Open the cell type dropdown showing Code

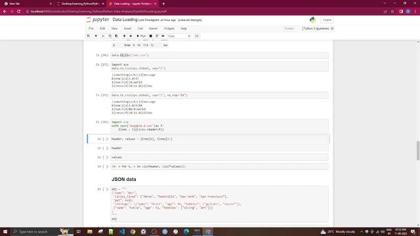179,36
